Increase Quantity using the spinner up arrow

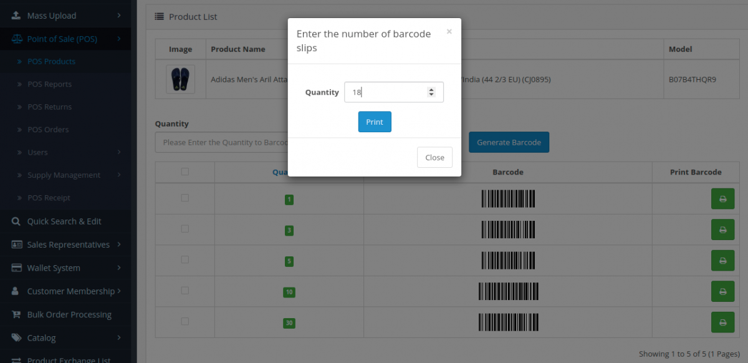tap(431, 89)
